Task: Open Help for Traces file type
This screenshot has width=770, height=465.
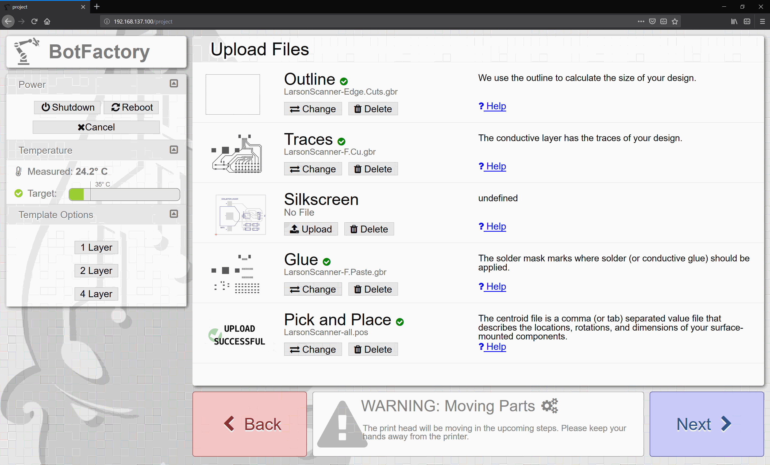Action: tap(492, 166)
